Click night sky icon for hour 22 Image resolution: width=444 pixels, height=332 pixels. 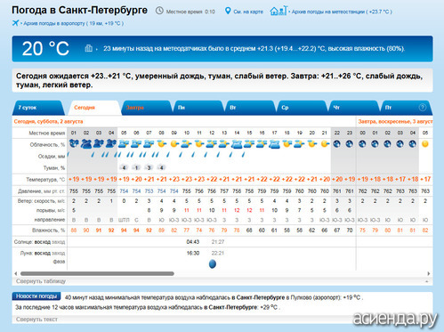click(x=337, y=144)
